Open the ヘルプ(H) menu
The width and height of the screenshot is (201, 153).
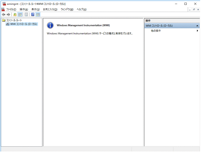click(x=82, y=9)
